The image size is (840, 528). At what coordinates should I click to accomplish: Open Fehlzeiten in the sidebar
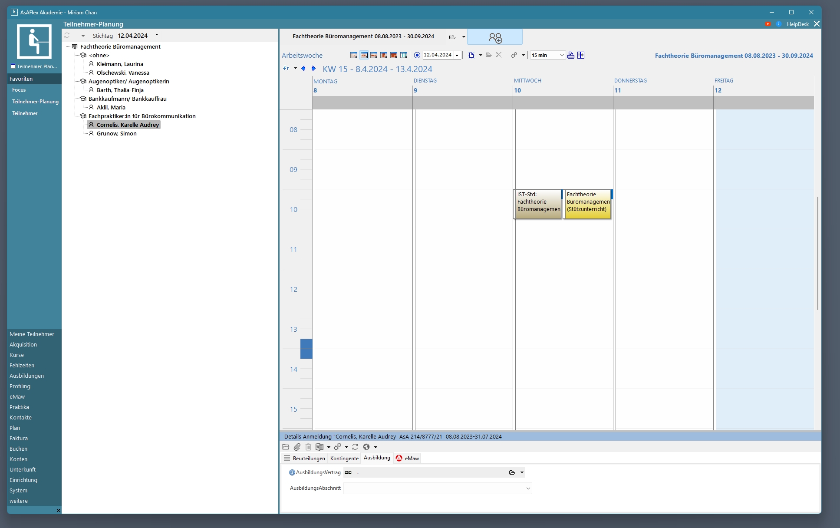(x=22, y=366)
